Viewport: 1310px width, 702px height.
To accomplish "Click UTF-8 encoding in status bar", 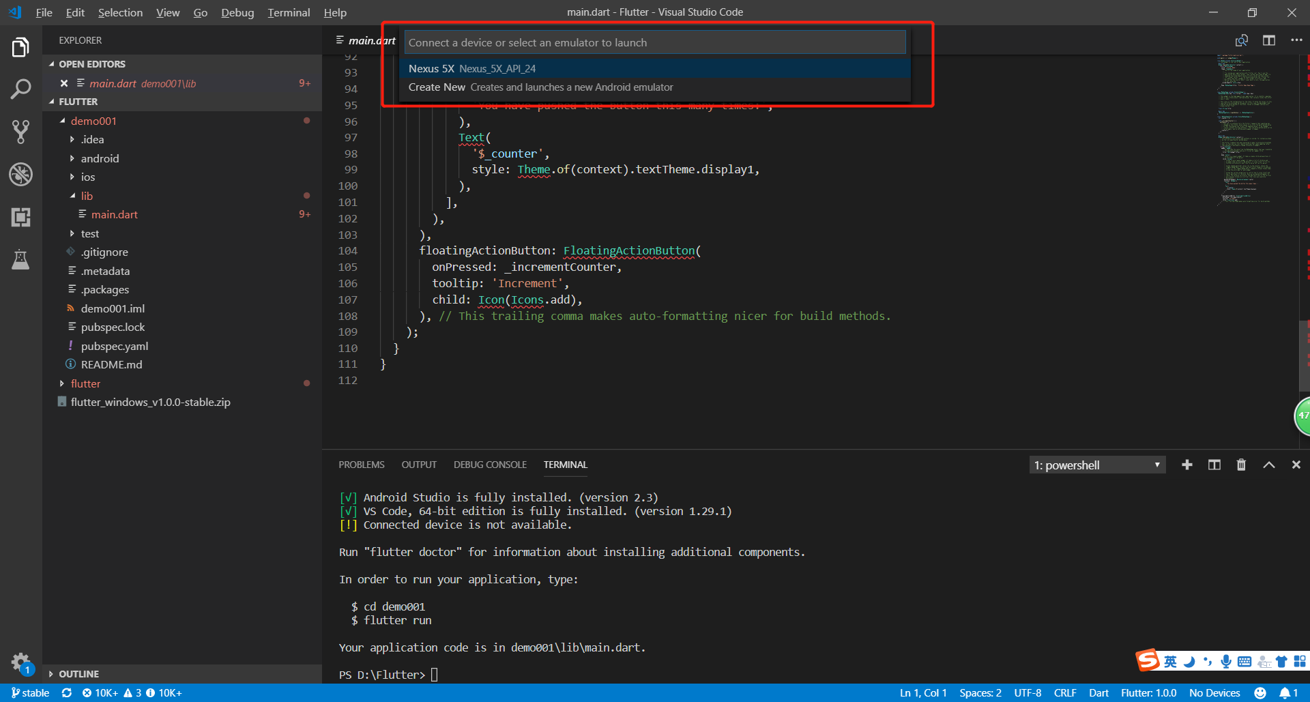I will pos(1028,692).
